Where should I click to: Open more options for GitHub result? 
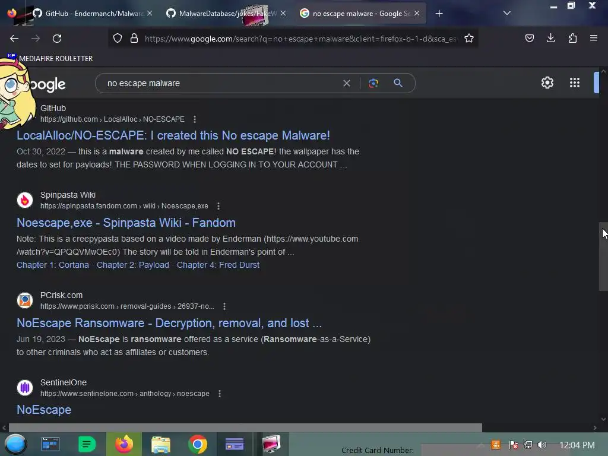pos(195,119)
